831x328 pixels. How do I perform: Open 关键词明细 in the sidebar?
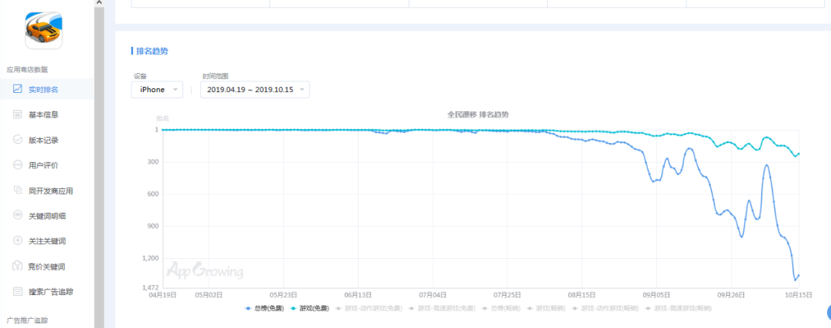(47, 216)
